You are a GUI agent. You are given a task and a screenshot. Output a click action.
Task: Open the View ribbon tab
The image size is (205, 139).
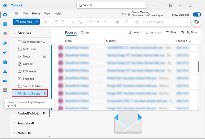click(47, 14)
